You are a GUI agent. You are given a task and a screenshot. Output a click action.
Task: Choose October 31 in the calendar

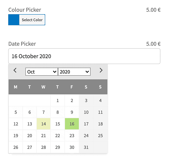coord(86,147)
